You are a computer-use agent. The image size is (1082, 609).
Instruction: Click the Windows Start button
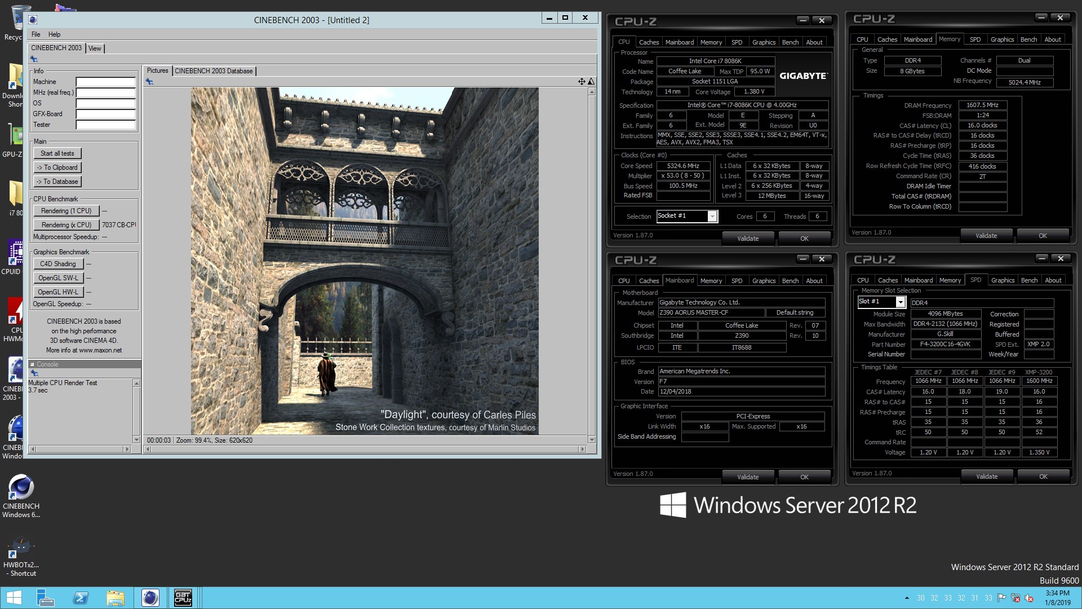(14, 598)
